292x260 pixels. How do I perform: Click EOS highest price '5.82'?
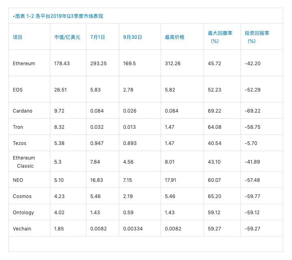coord(170,90)
